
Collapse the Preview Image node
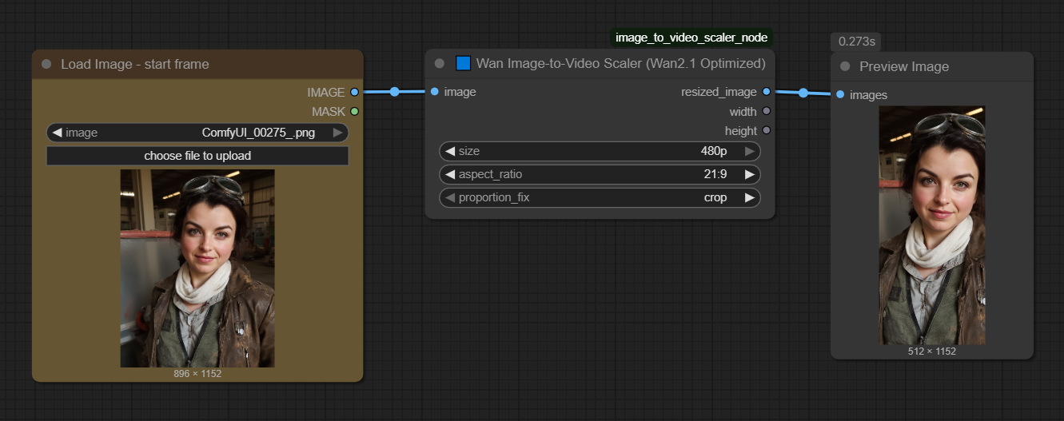(845, 66)
